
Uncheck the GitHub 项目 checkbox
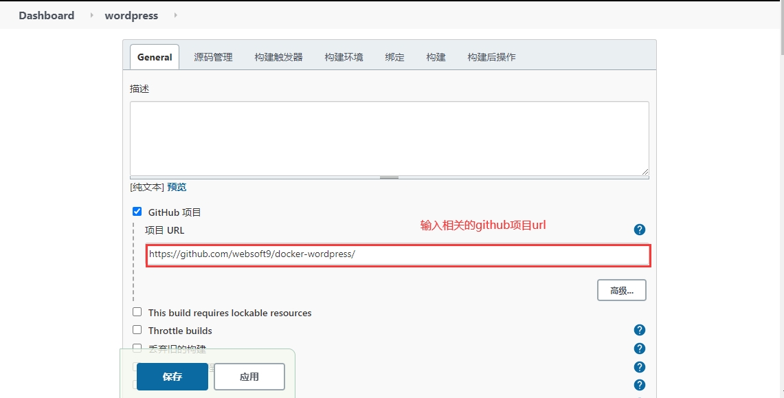coord(137,212)
